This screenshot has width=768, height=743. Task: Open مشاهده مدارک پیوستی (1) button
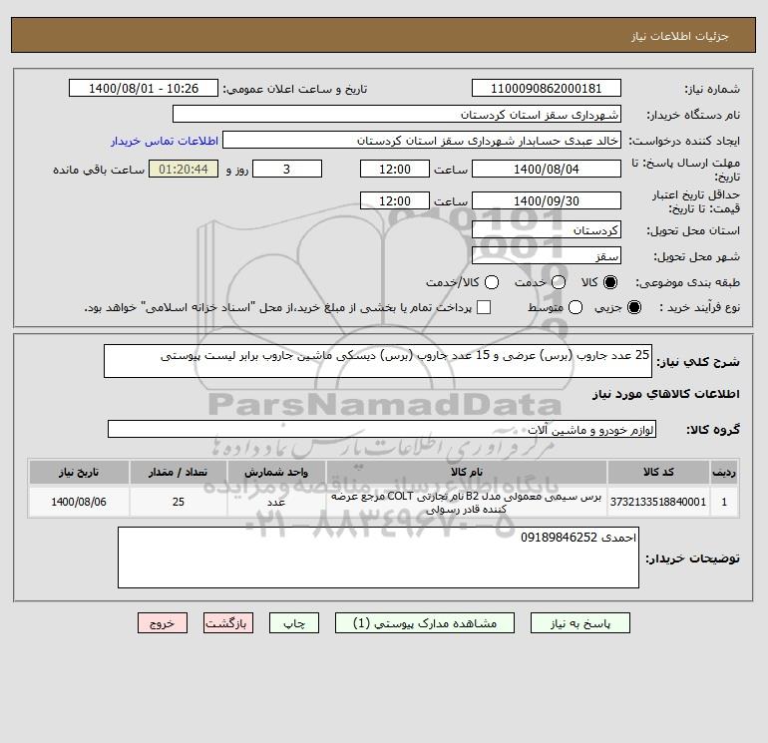(425, 623)
